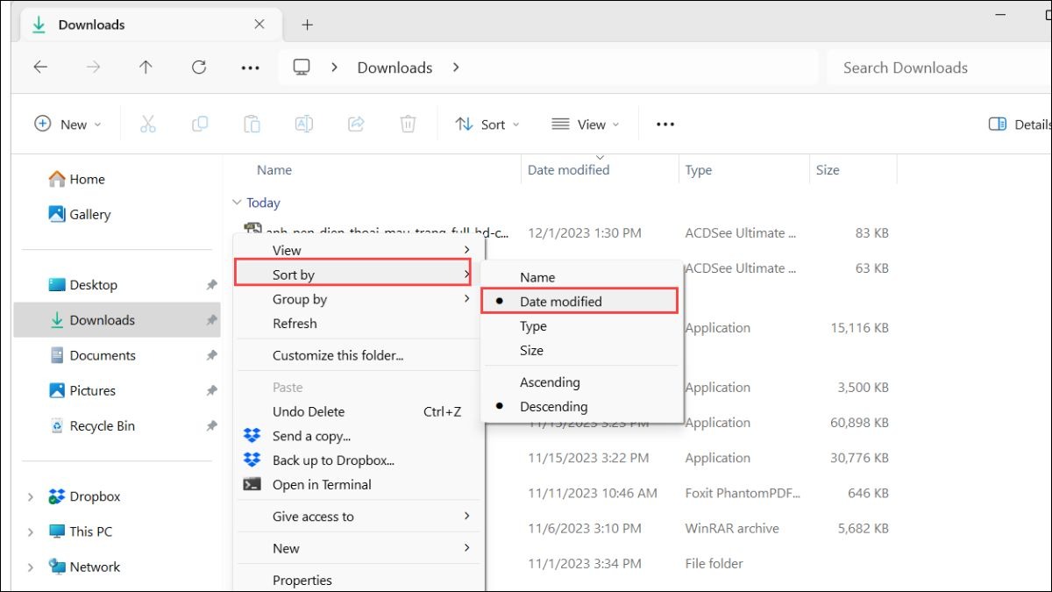Select Type sort option
This screenshot has width=1052, height=592.
tap(582, 326)
